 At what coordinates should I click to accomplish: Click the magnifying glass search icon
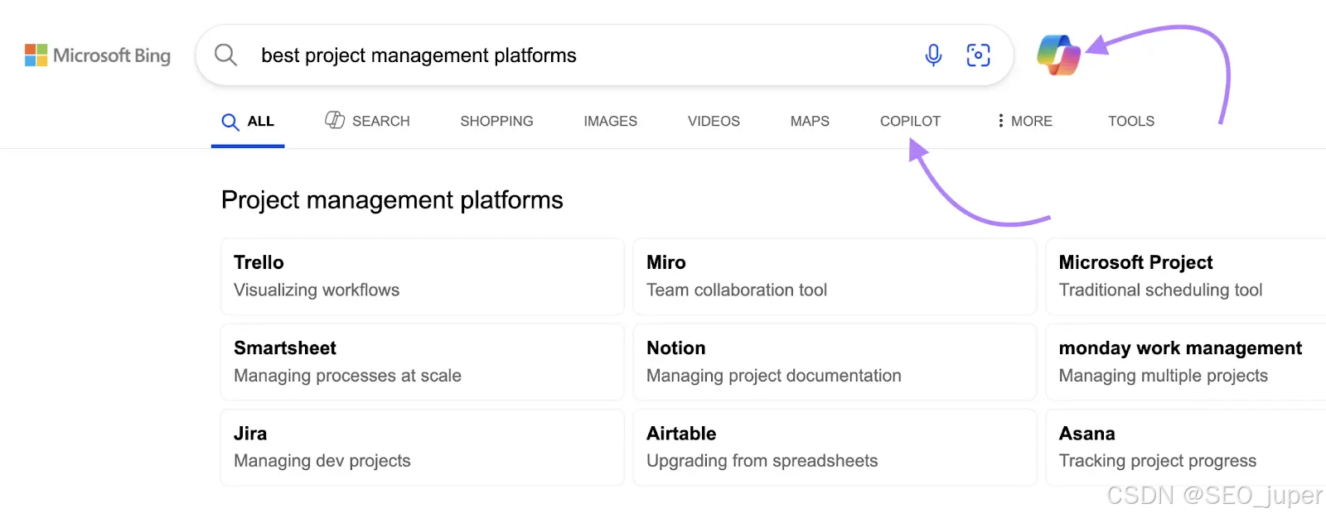(225, 55)
